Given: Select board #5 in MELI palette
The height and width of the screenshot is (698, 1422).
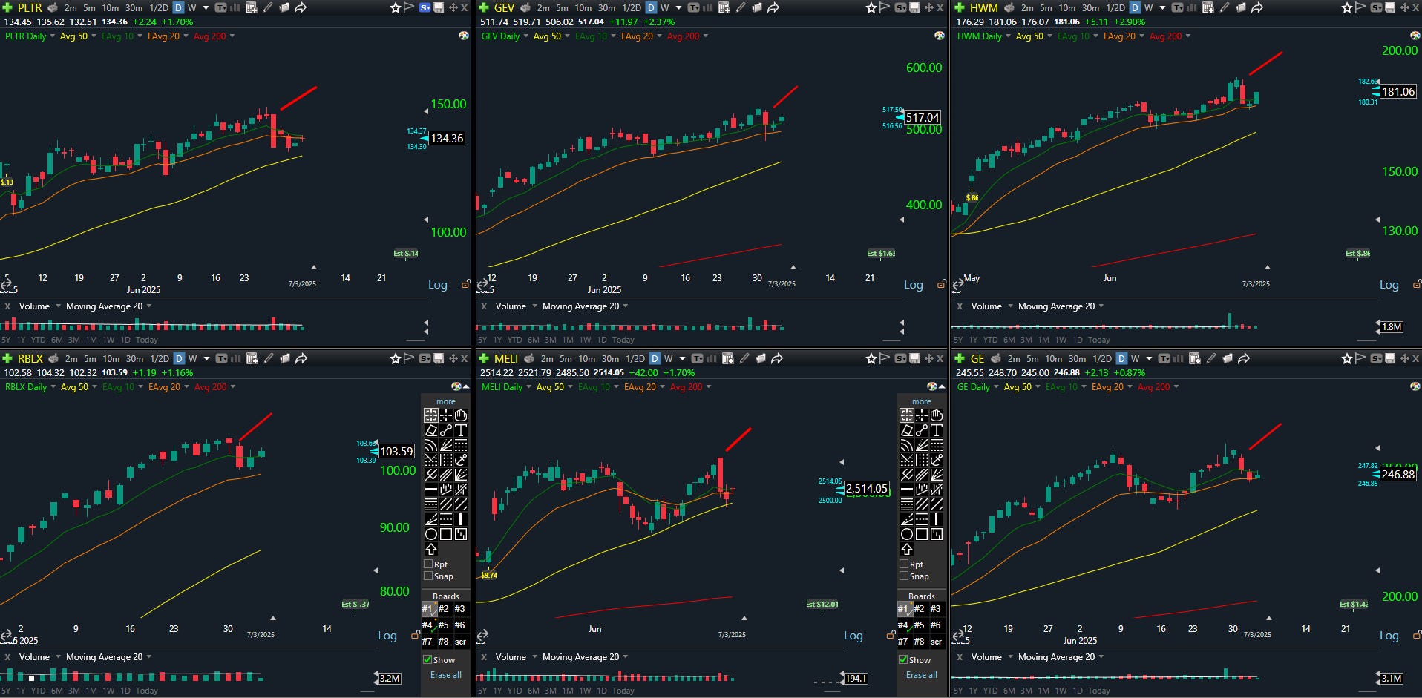Looking at the screenshot, I should (920, 625).
